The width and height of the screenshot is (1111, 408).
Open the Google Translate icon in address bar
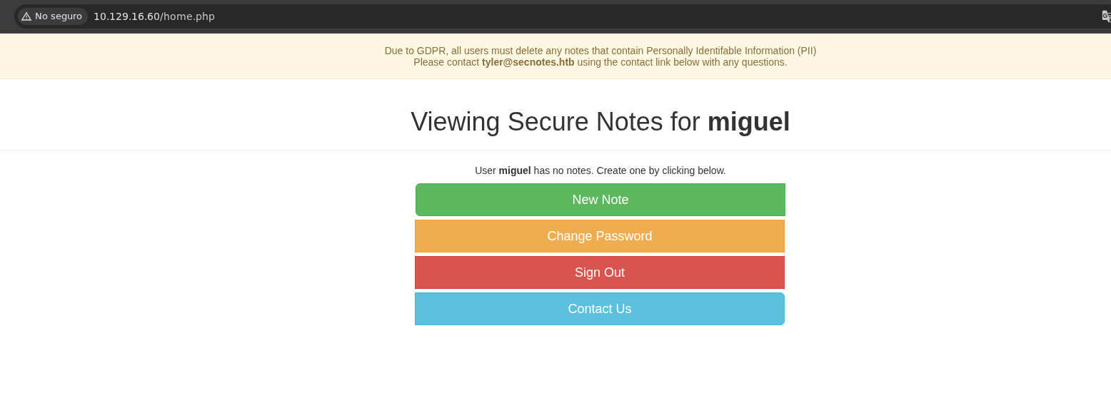coord(1106,16)
